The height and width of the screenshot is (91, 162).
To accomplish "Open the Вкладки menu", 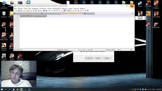I will [82, 8].
